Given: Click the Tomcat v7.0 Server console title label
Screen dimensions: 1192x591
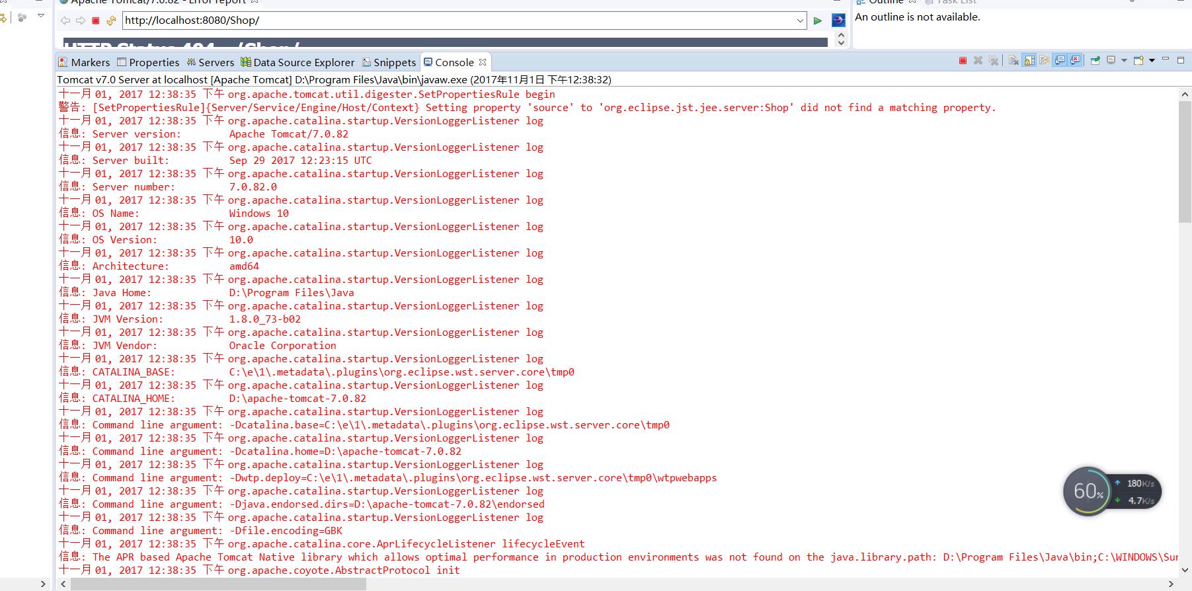Looking at the screenshot, I should tap(334, 79).
